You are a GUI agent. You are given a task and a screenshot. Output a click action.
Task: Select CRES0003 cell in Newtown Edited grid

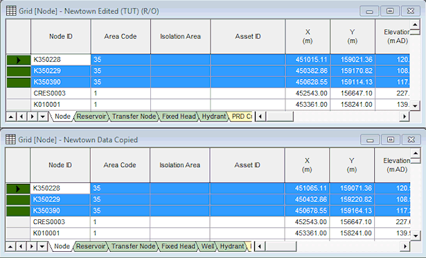pos(61,94)
